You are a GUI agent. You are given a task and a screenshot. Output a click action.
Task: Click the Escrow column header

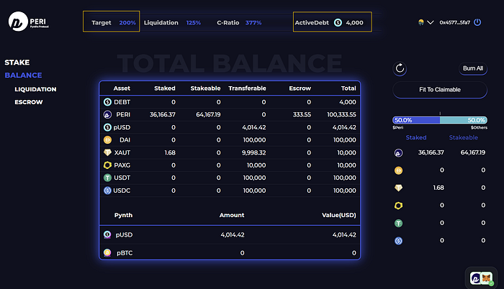point(300,88)
